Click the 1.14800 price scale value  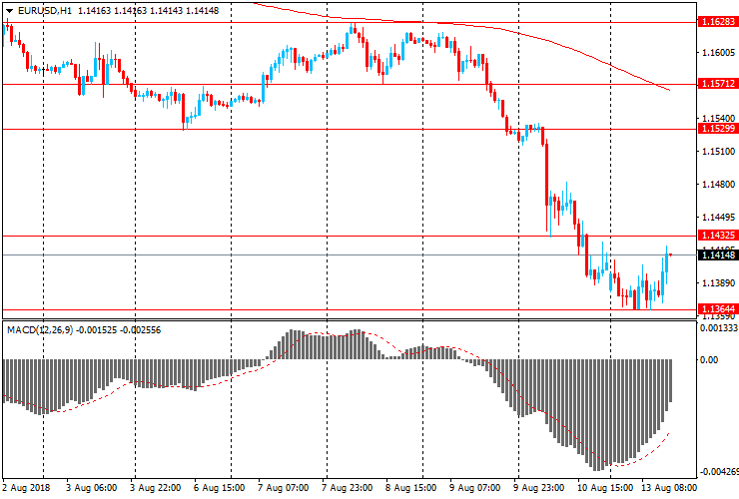coord(718,185)
